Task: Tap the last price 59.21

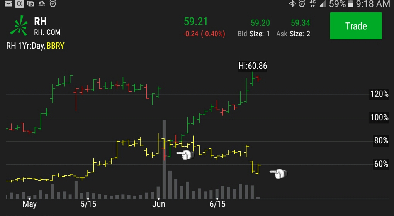Action: pos(196,22)
